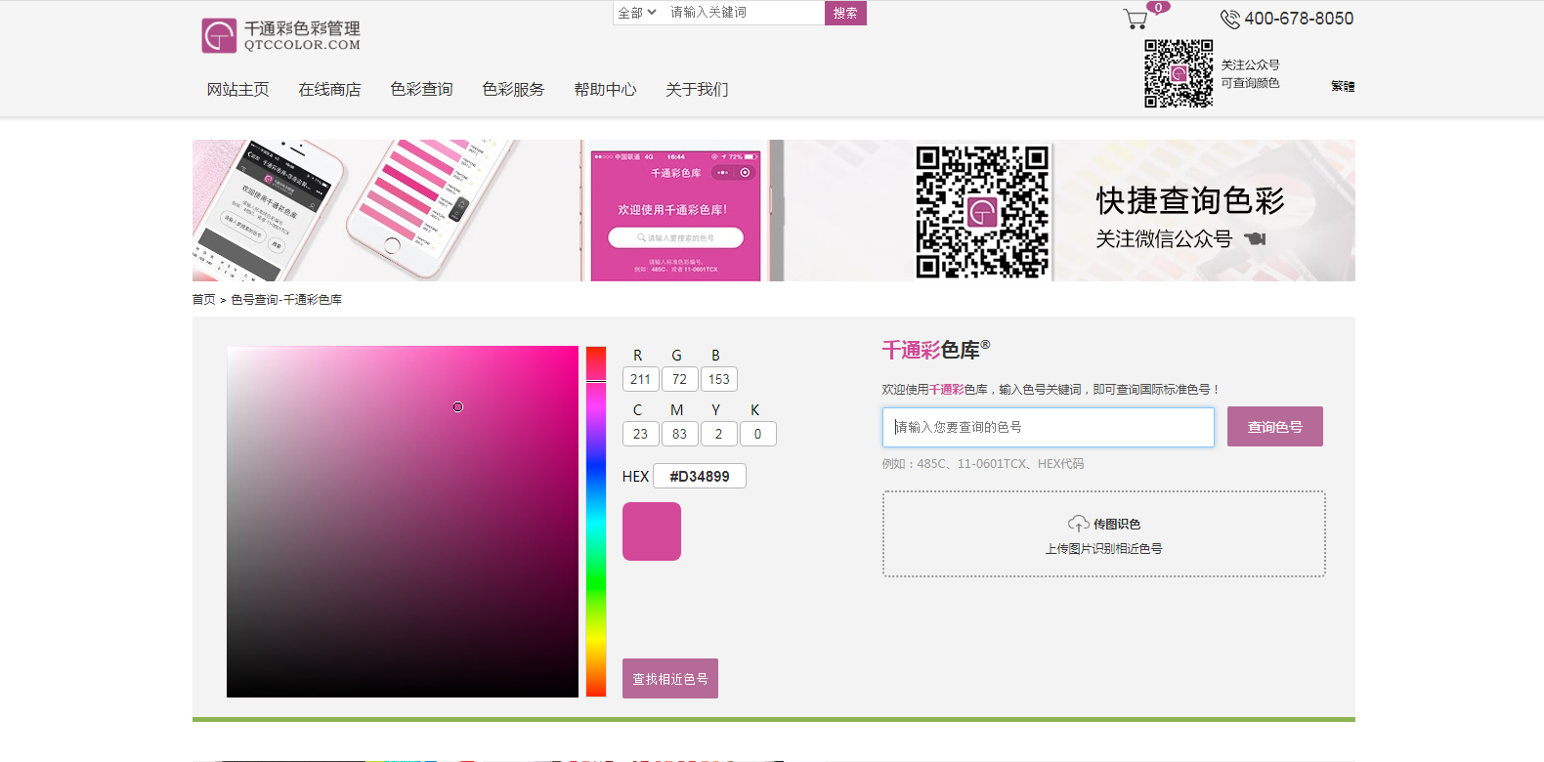1544x762 pixels.
Task: Click the keyword search field at top
Action: pyautogui.click(x=745, y=13)
